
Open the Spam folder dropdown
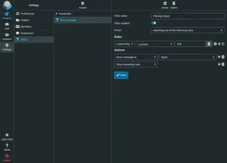point(187,57)
